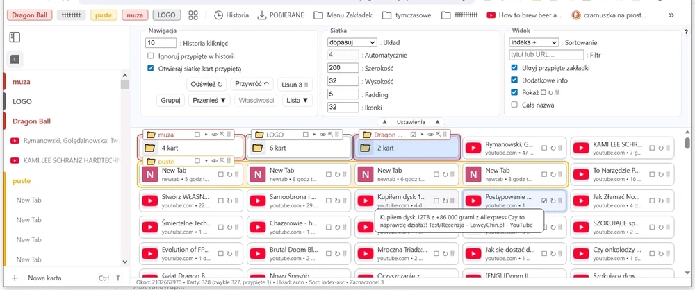Click the folder icon of the LOGO group card
695x290 pixels.
257,148
